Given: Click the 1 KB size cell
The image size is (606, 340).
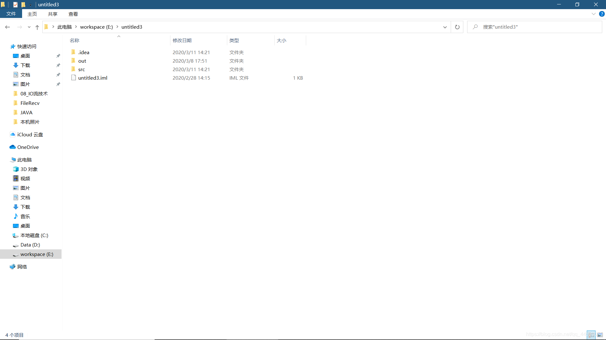Looking at the screenshot, I should (298, 78).
